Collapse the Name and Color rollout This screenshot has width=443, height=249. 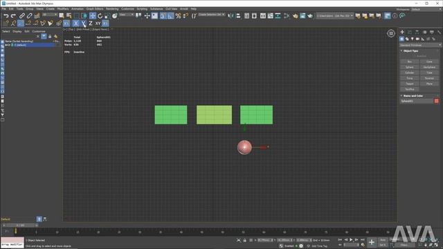coord(413,95)
